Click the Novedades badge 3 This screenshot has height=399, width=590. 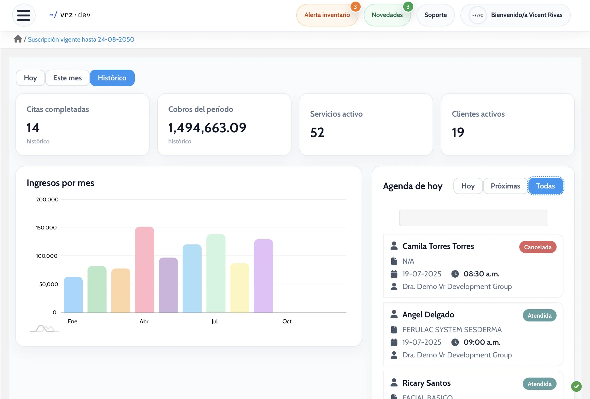pos(408,7)
